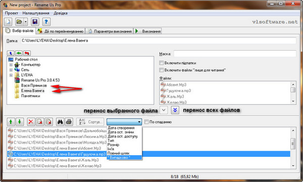Click bottom file list scrollbar up arrow
The height and width of the screenshot is (182, 303).
tap(293, 130)
